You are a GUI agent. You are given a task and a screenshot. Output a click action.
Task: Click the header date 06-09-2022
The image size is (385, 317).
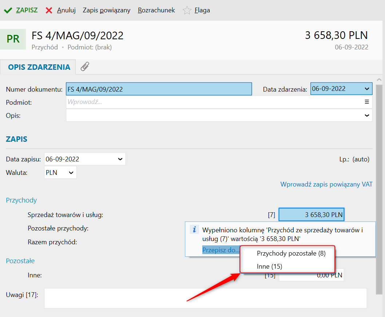point(352,47)
